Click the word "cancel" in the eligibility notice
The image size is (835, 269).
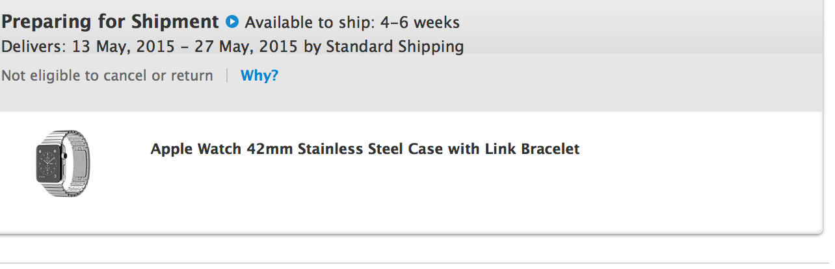click(126, 75)
